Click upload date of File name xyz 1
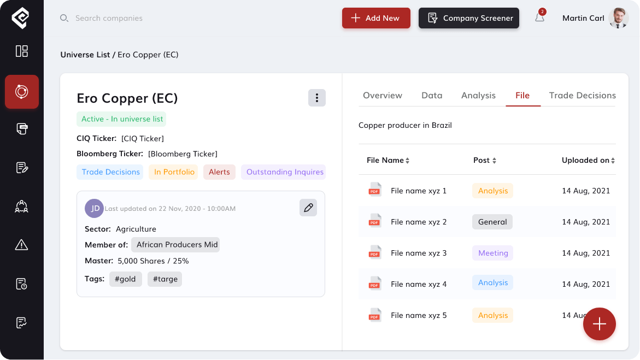 coord(586,191)
